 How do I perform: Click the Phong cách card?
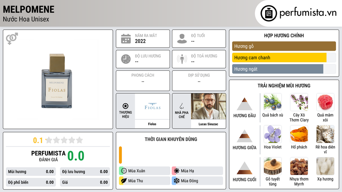(x=143, y=81)
